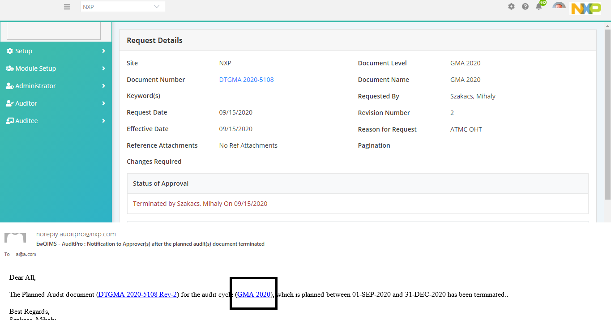This screenshot has width=611, height=320.
Task: Select the Document Name value GMA 2020
Action: point(465,80)
